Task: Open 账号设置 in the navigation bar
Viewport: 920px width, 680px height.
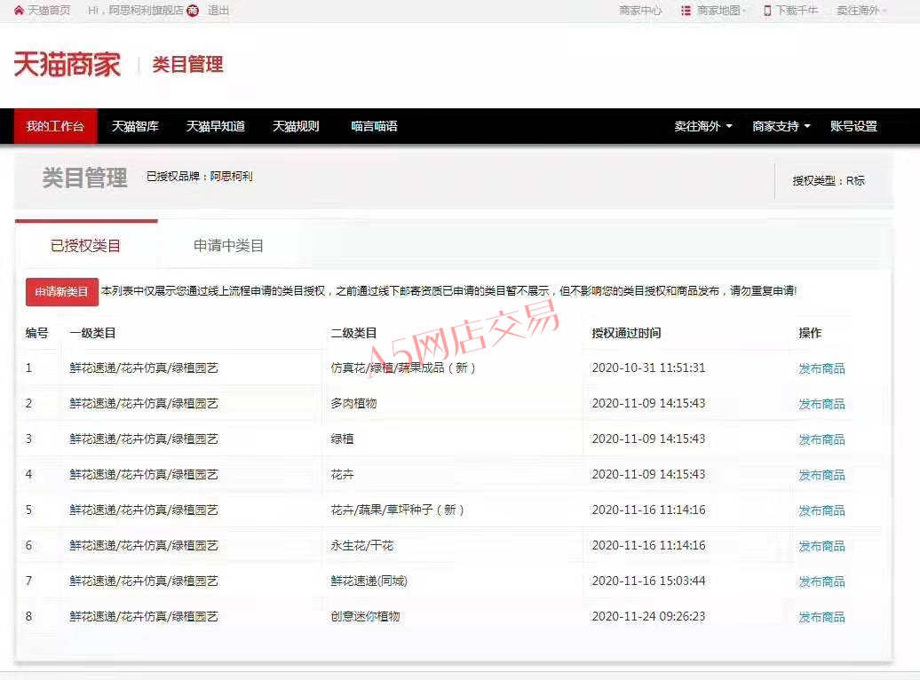Action: coord(853,126)
